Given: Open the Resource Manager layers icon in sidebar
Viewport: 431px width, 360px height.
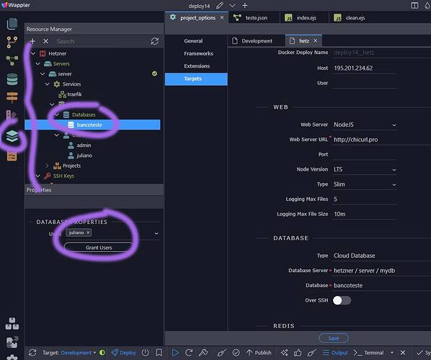Looking at the screenshot, I should 12,136.
